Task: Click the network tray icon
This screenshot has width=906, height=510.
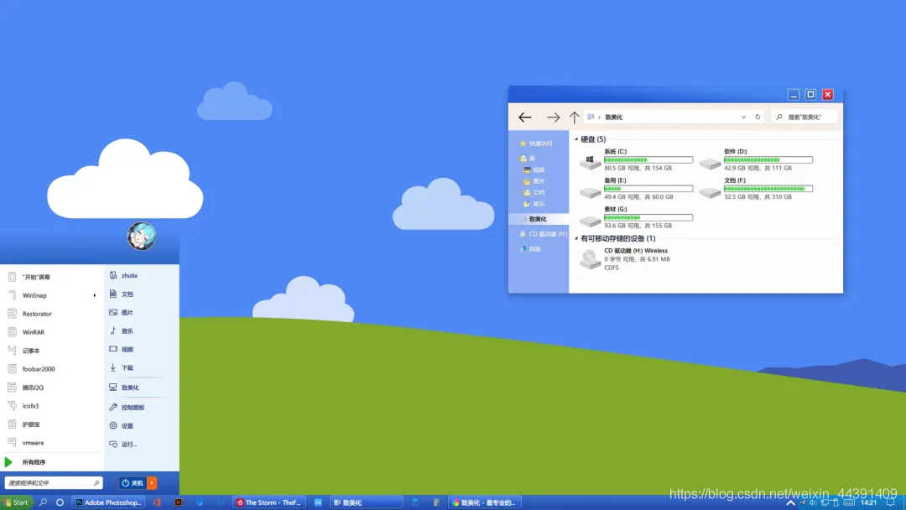Action: click(x=825, y=502)
